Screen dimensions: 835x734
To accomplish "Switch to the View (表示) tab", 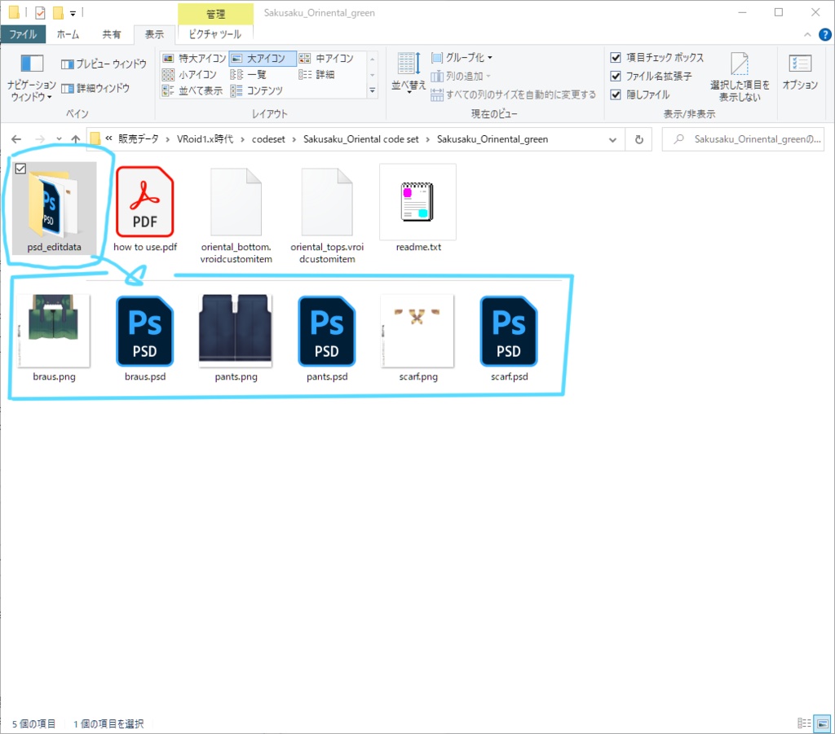I will coord(154,34).
